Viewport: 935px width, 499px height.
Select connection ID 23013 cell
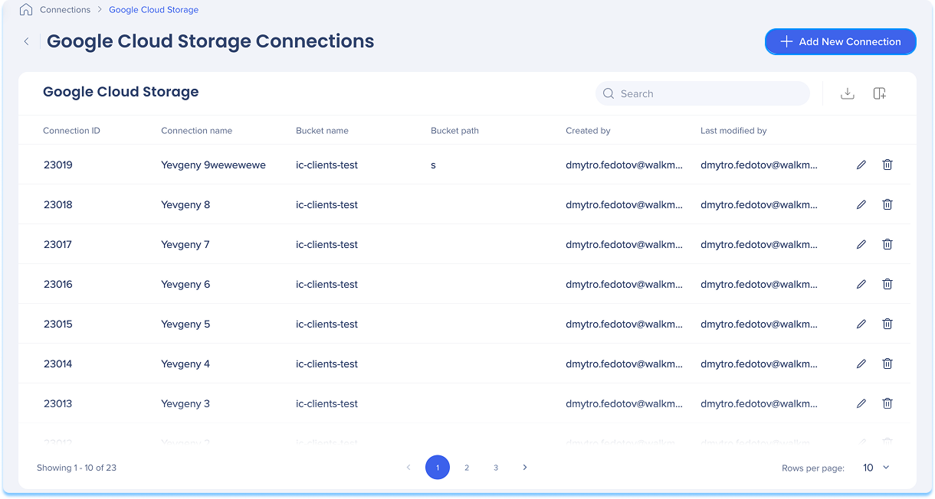(57, 403)
